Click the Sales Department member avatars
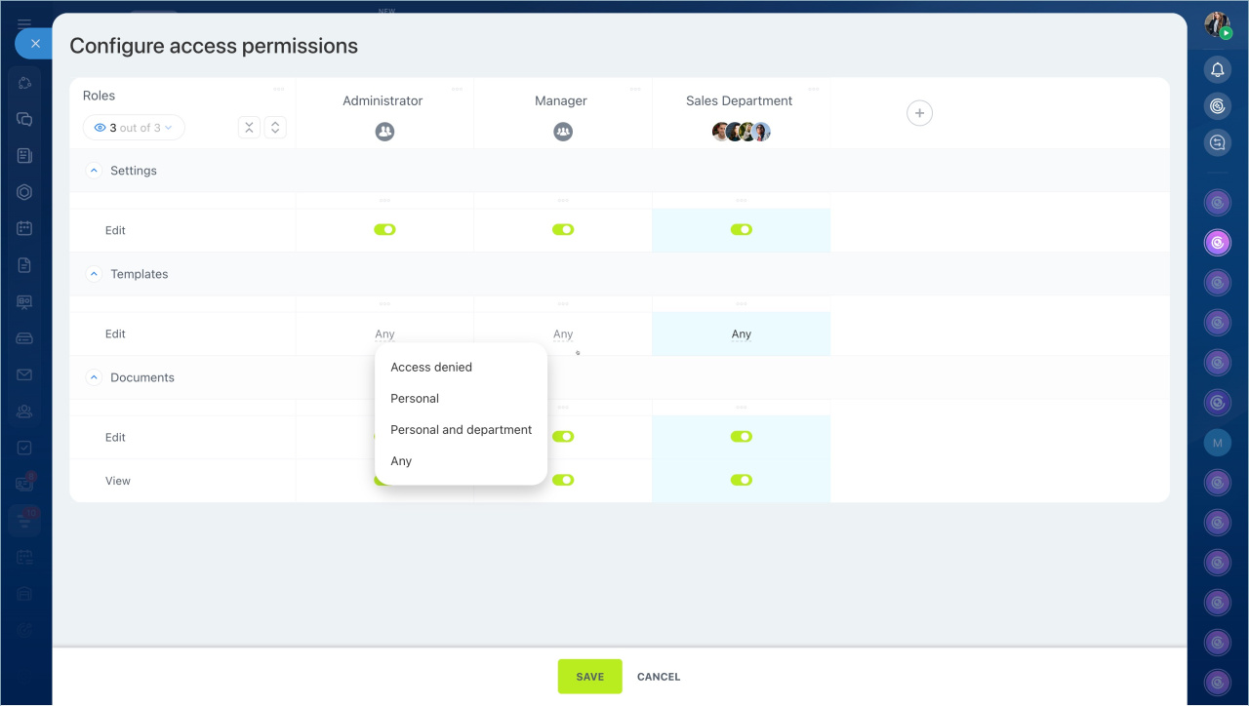 click(x=741, y=132)
